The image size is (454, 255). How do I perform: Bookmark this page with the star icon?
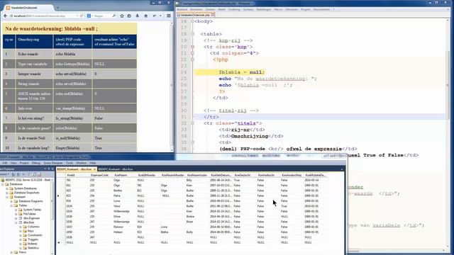tap(122, 16)
